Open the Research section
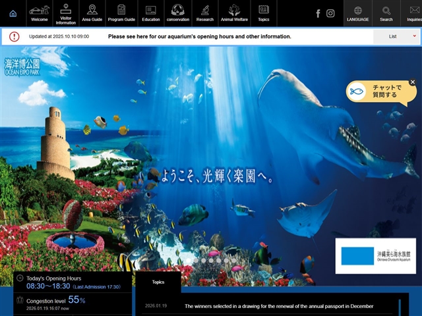This screenshot has width=422, height=316. 205,13
